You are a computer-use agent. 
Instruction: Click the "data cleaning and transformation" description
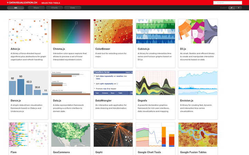111,106
